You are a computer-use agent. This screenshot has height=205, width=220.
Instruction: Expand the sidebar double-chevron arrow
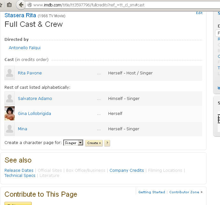219,88
